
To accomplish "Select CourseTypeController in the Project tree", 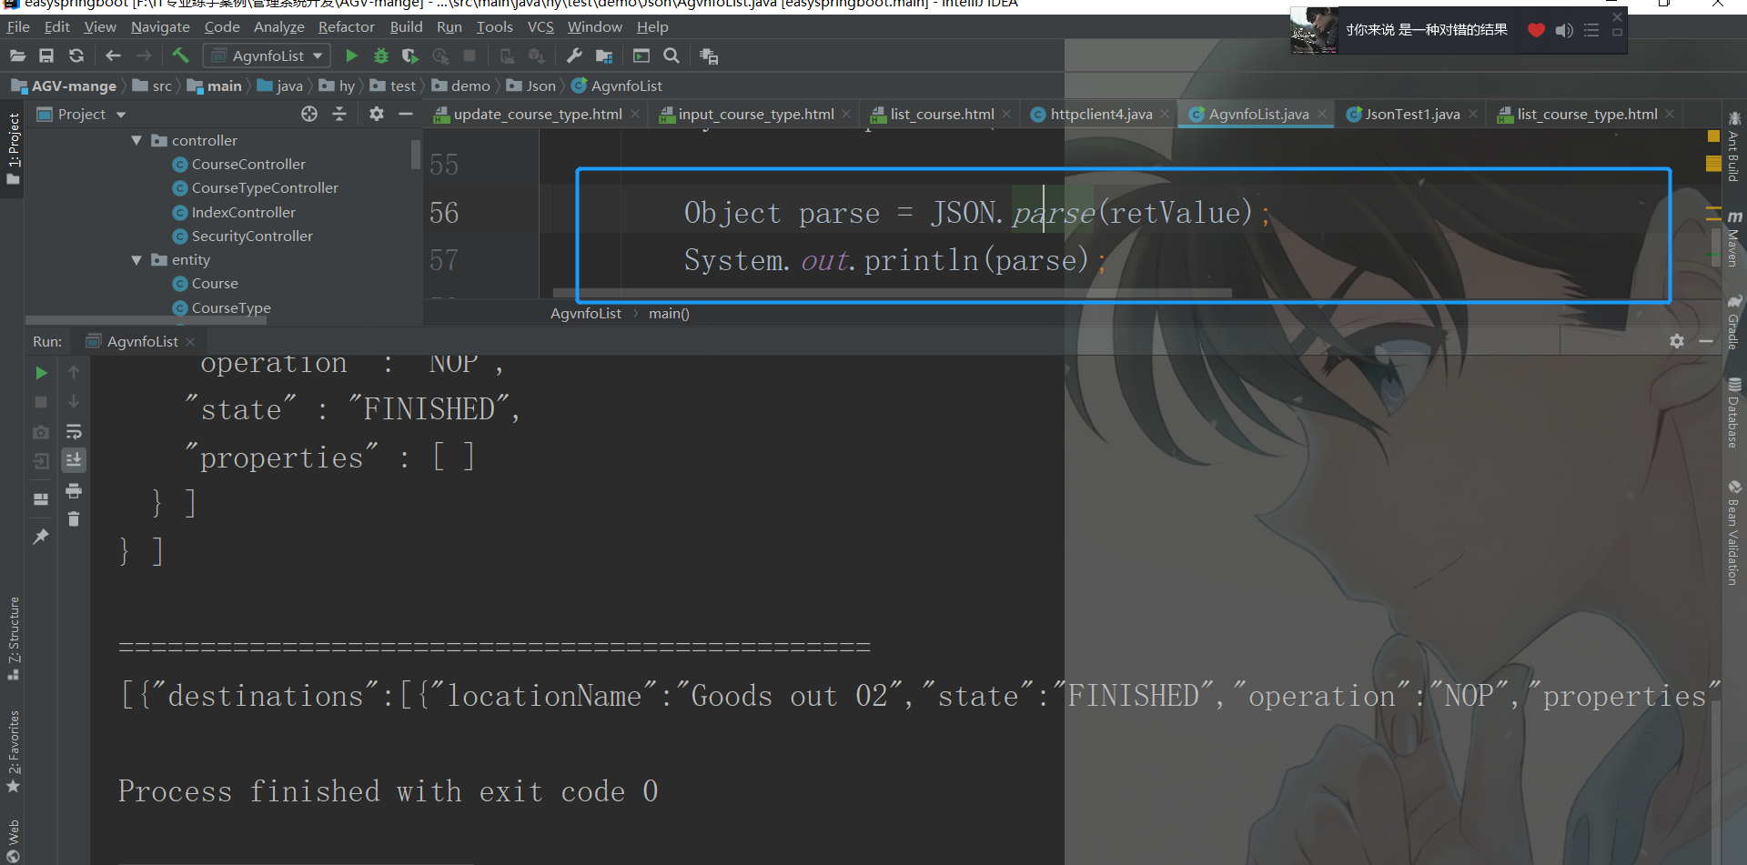I will point(265,188).
